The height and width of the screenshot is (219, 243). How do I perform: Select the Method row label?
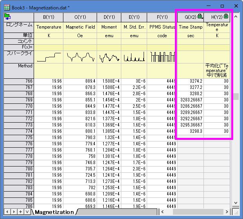pyautogui.click(x=19, y=71)
